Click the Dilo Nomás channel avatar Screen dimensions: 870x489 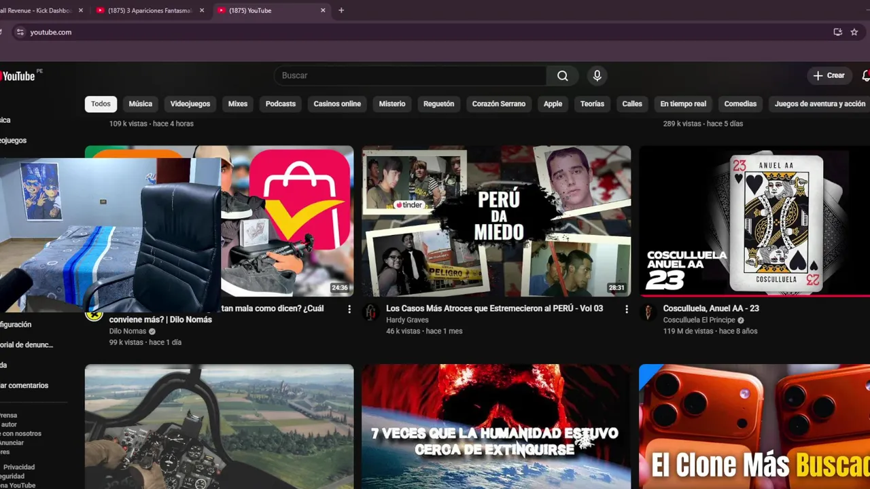(x=94, y=315)
